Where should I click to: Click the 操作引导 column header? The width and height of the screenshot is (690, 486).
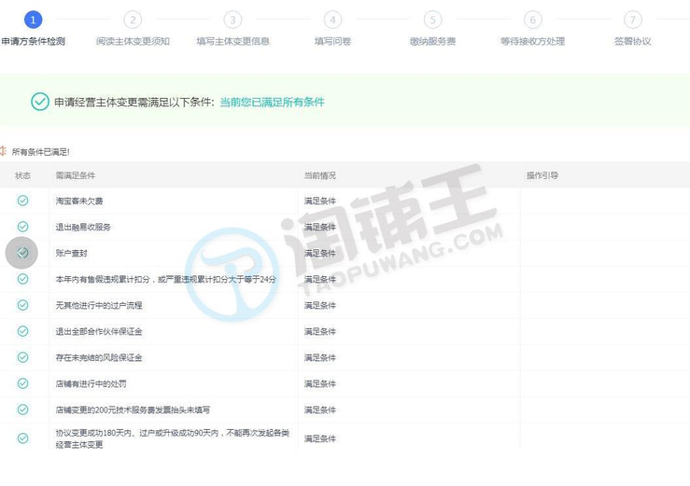(x=542, y=175)
